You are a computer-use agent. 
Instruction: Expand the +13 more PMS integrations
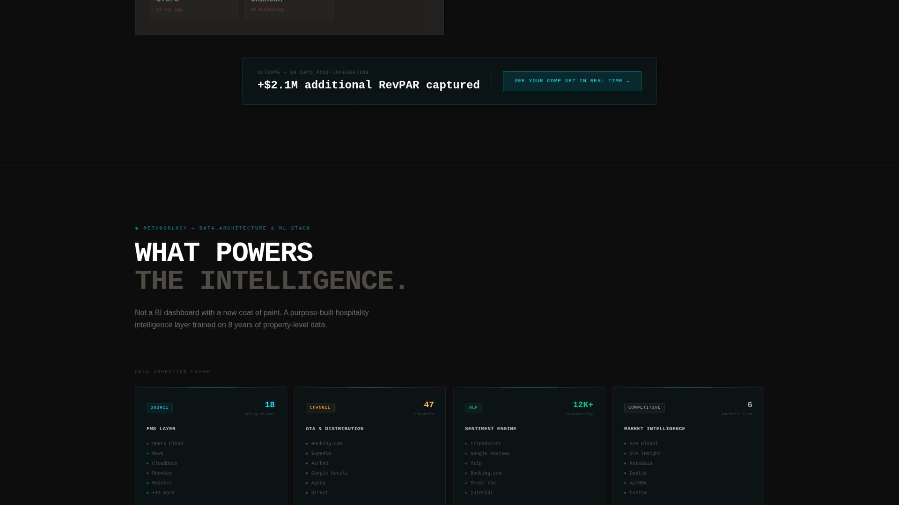pyautogui.click(x=163, y=493)
